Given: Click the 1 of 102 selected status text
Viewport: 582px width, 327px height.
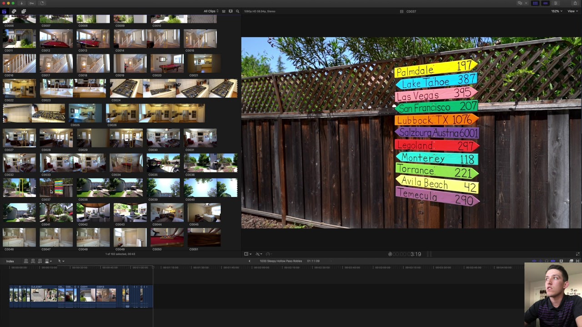Looking at the screenshot, I should pyautogui.click(x=120, y=254).
